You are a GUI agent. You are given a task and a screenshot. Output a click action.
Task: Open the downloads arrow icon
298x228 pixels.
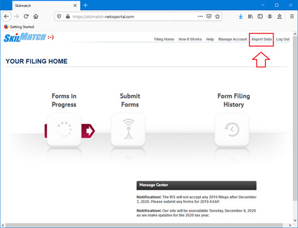(241, 16)
